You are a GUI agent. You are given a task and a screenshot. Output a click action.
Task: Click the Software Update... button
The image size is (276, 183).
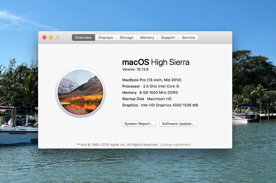pyautogui.click(x=178, y=124)
